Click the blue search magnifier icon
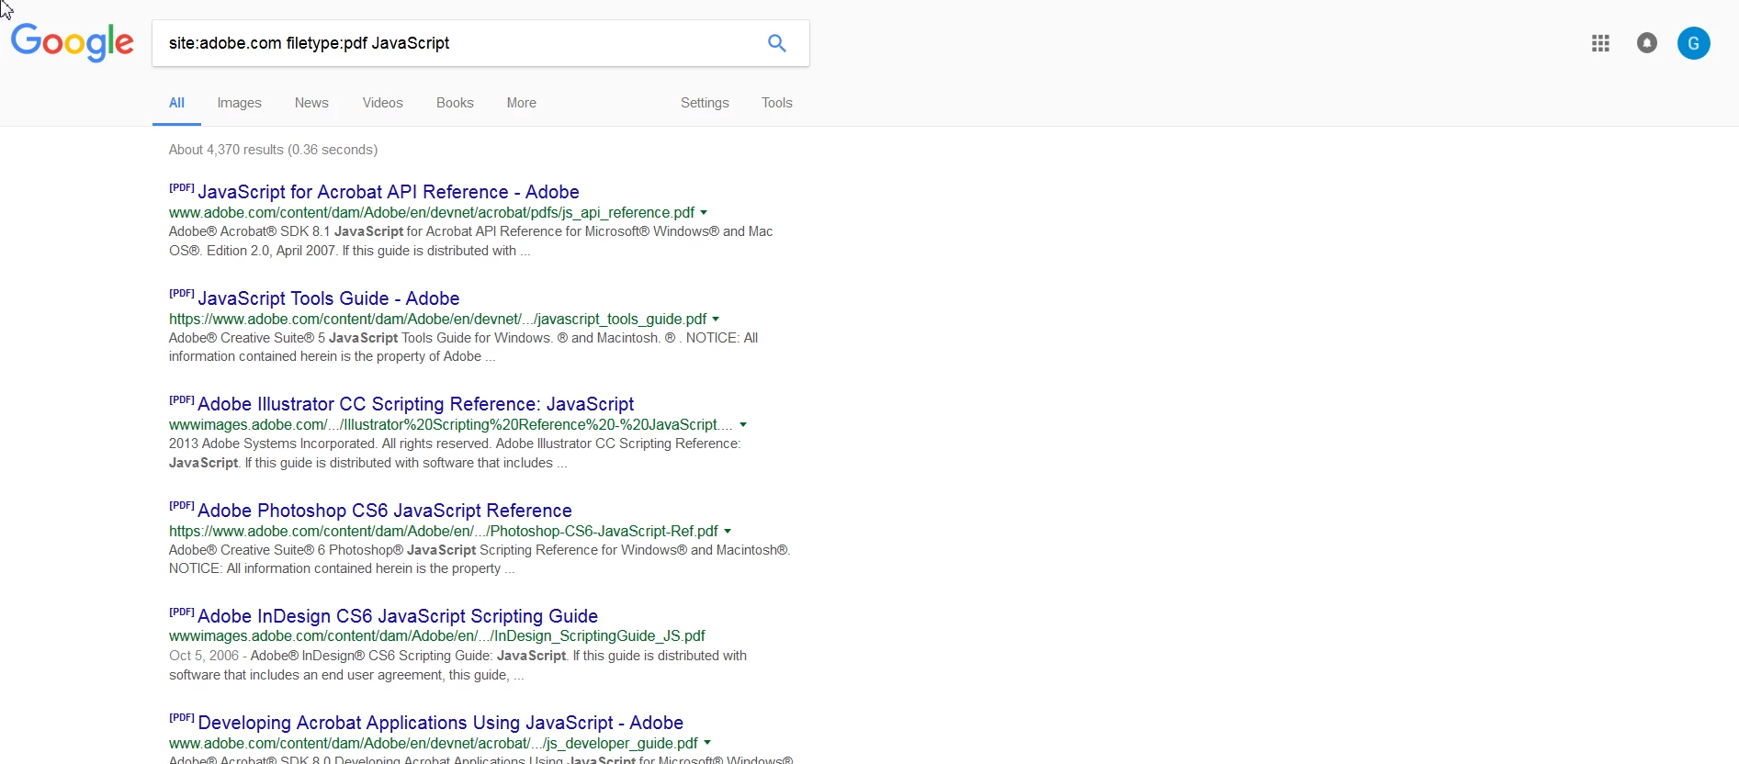 [777, 43]
